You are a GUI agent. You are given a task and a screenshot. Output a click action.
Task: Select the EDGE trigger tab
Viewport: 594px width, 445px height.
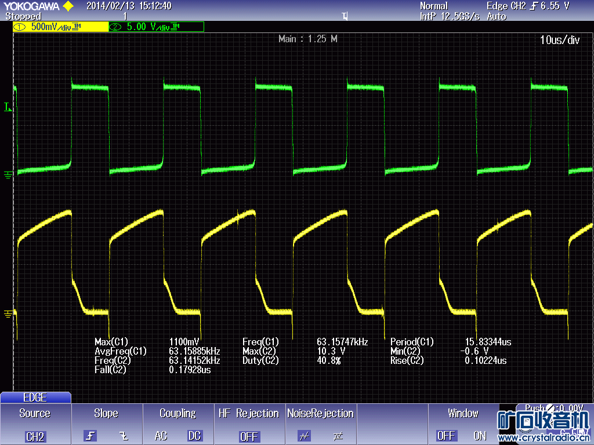(x=35, y=397)
